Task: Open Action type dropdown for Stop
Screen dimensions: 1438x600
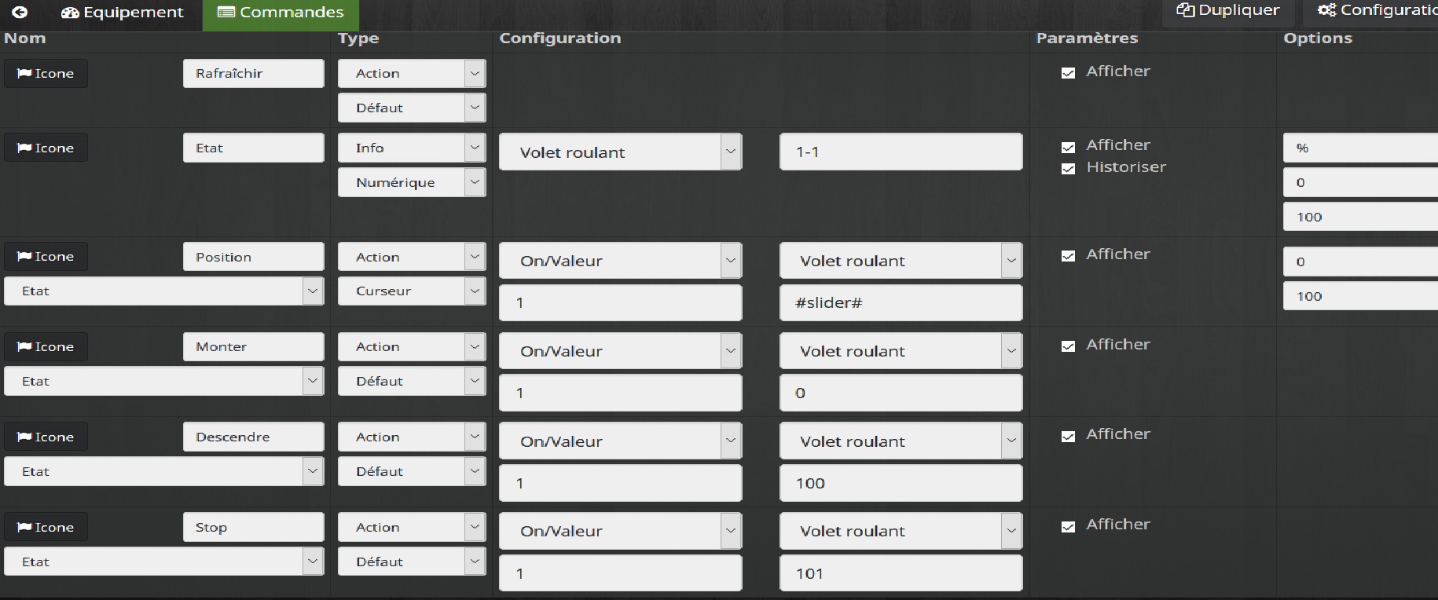Action: (x=412, y=527)
